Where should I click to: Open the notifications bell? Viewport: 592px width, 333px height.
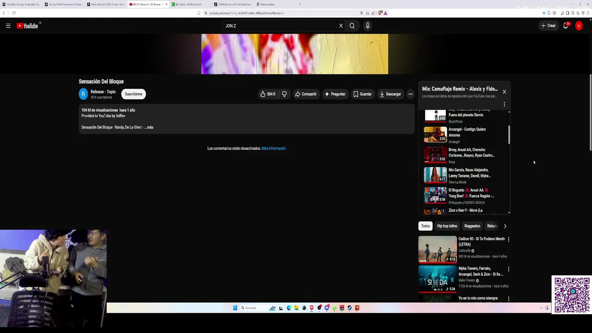(566, 26)
